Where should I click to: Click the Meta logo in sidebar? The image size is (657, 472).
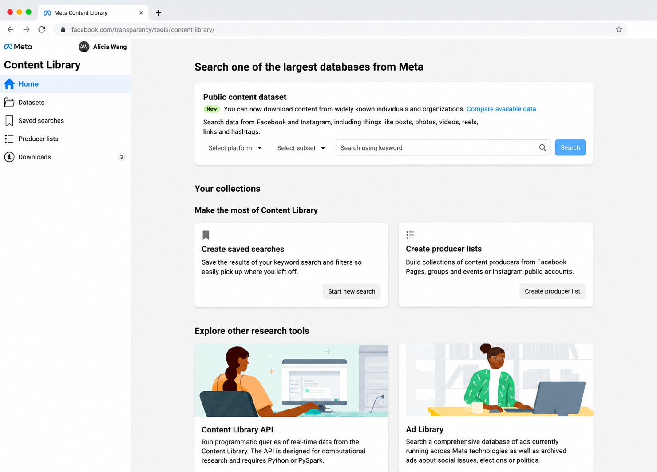click(x=18, y=47)
